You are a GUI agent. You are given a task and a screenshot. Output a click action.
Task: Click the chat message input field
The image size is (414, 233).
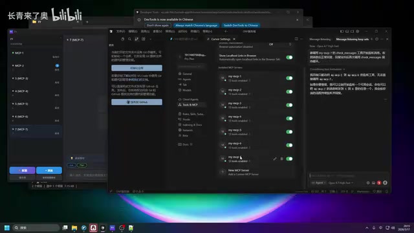[x=349, y=175]
